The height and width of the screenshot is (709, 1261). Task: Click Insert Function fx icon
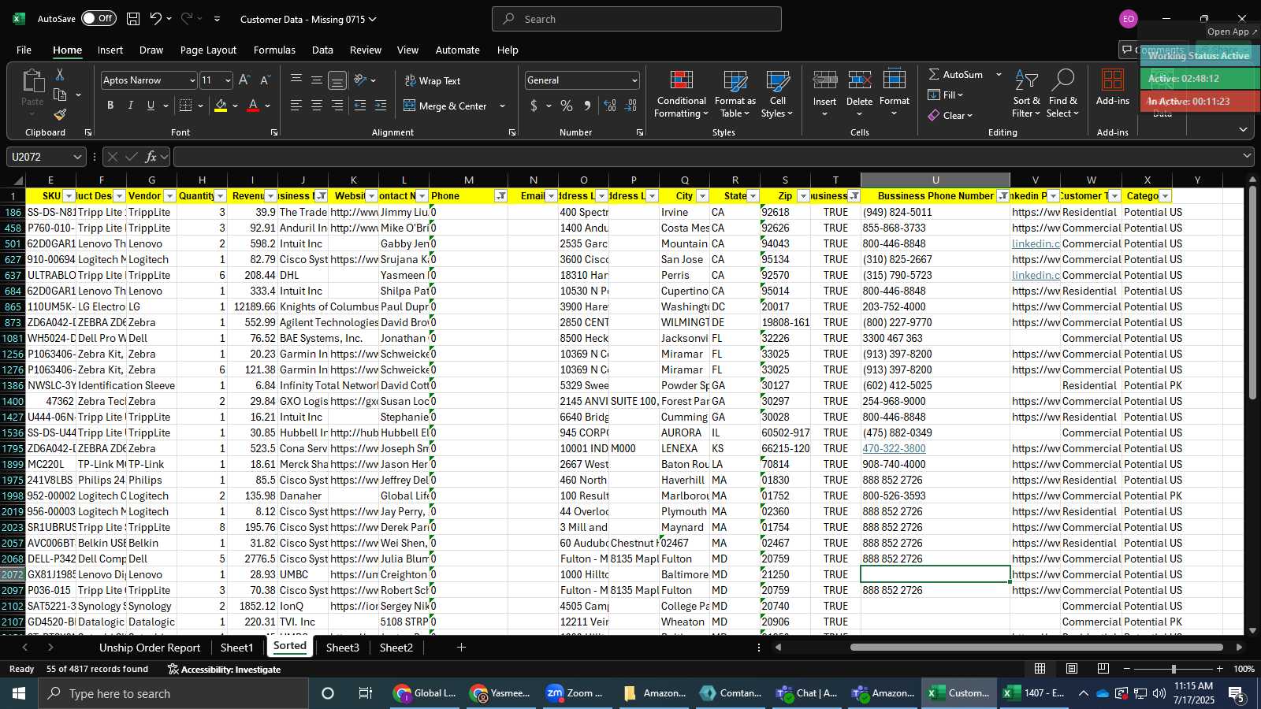click(x=151, y=157)
